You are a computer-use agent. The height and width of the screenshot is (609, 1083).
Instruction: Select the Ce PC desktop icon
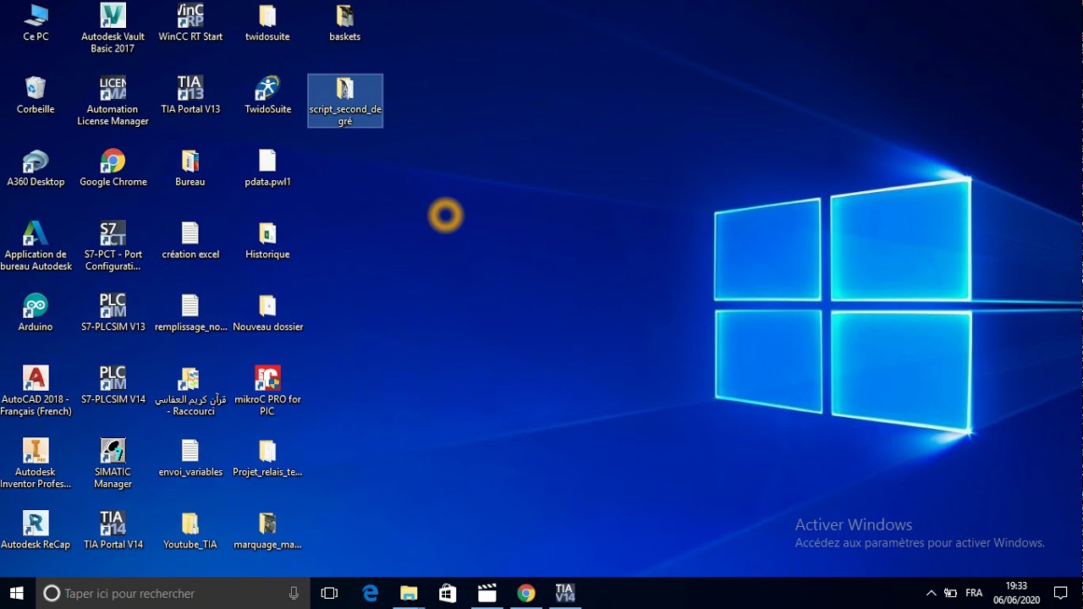point(36,23)
